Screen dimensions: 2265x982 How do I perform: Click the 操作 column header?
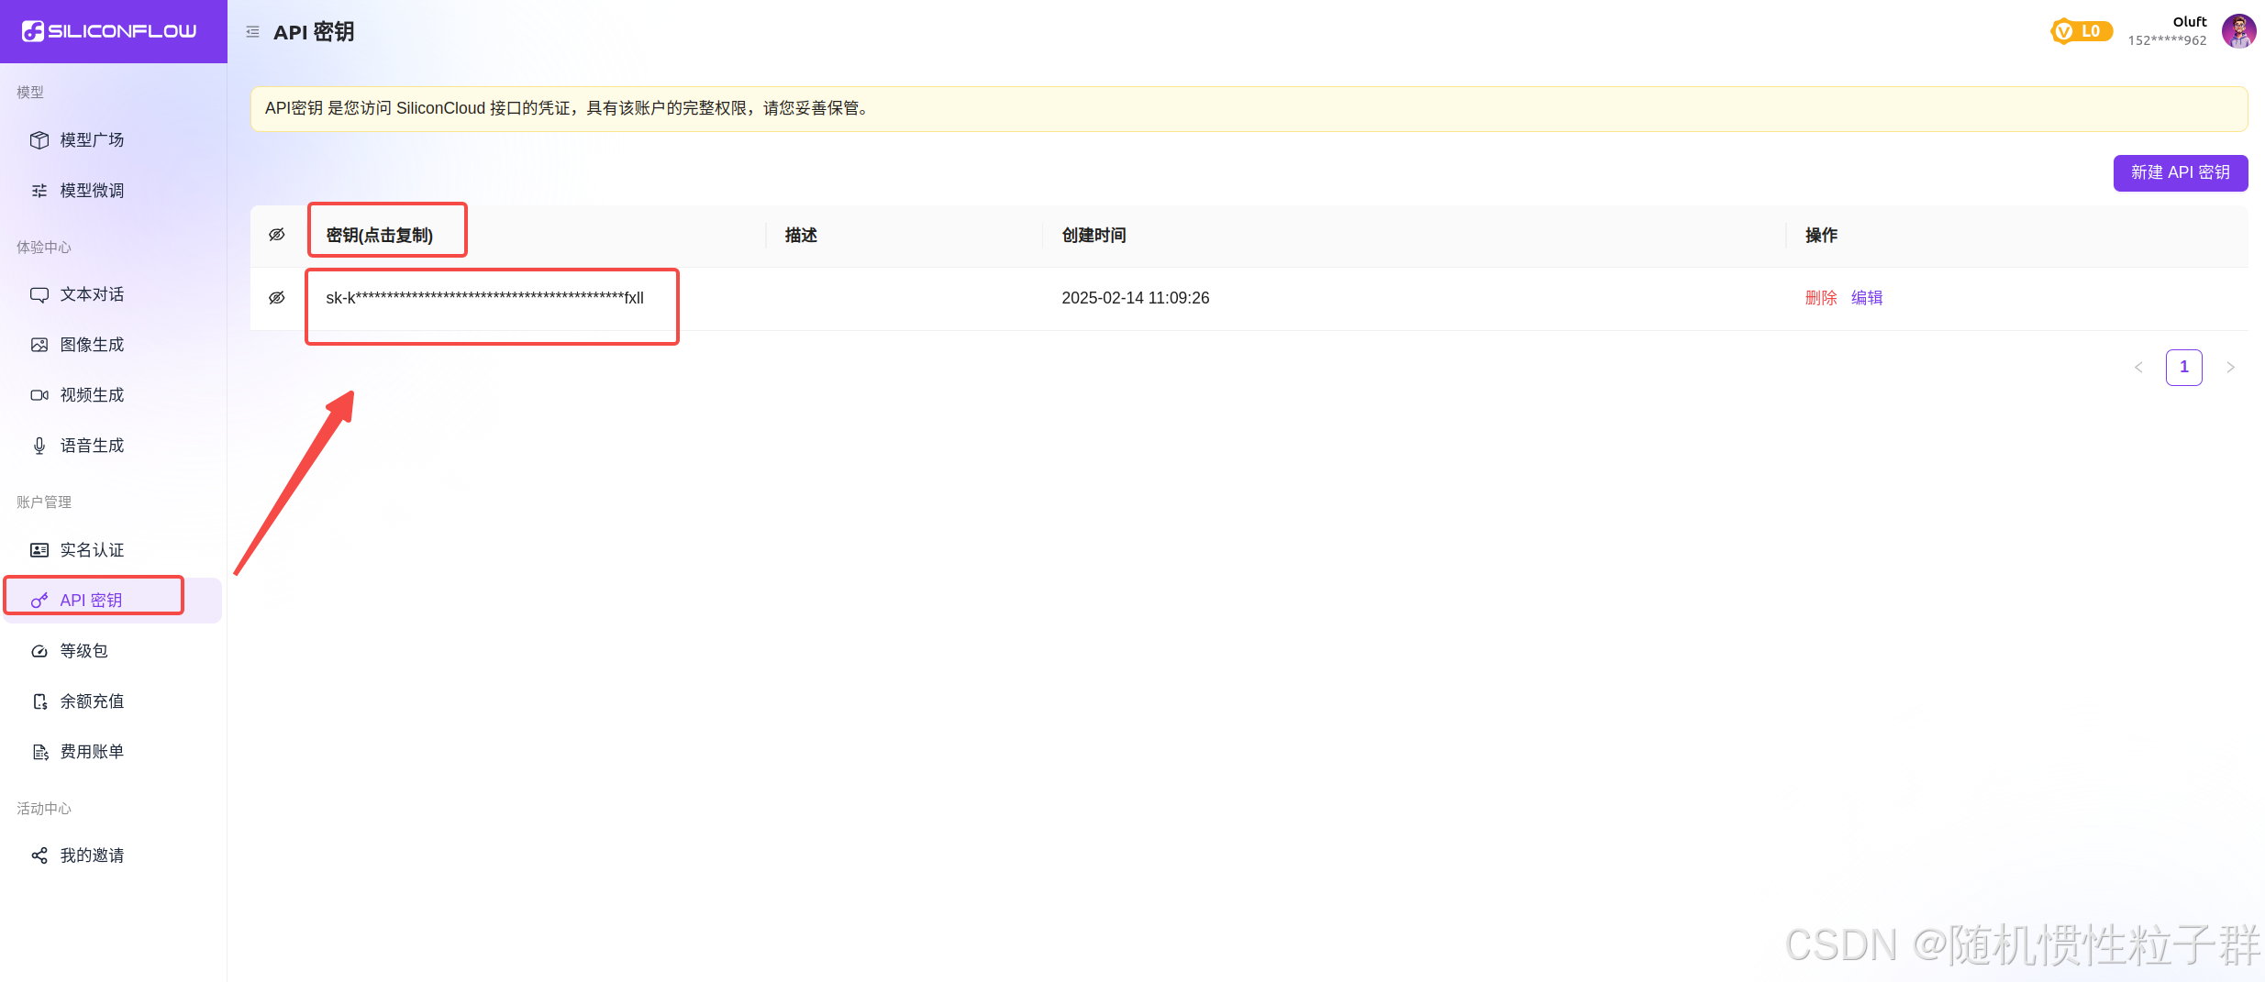point(1821,236)
